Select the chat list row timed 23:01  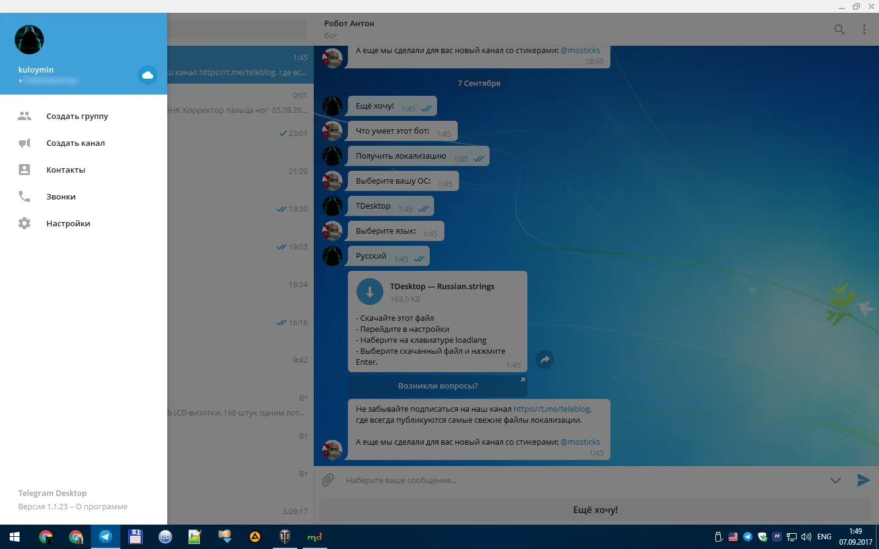241,140
